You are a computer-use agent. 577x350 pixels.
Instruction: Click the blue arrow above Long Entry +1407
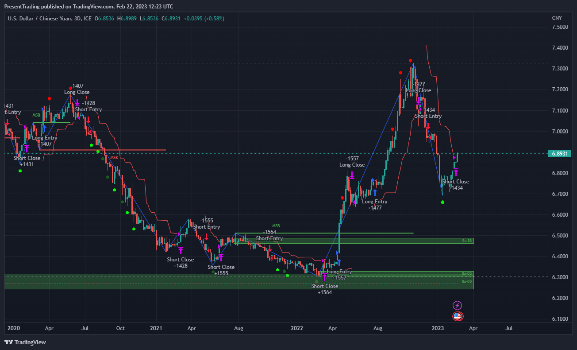coord(44,129)
